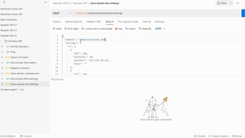This screenshot has width=245, height=138.
Task: Click the "records" line in the editor
Action: [73, 43]
